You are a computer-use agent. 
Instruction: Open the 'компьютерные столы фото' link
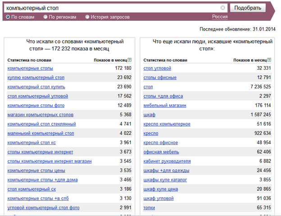[36, 105]
